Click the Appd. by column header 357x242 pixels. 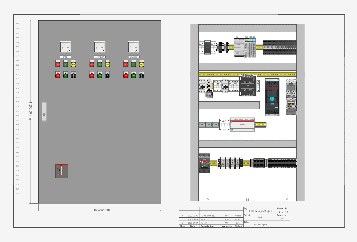(227, 226)
